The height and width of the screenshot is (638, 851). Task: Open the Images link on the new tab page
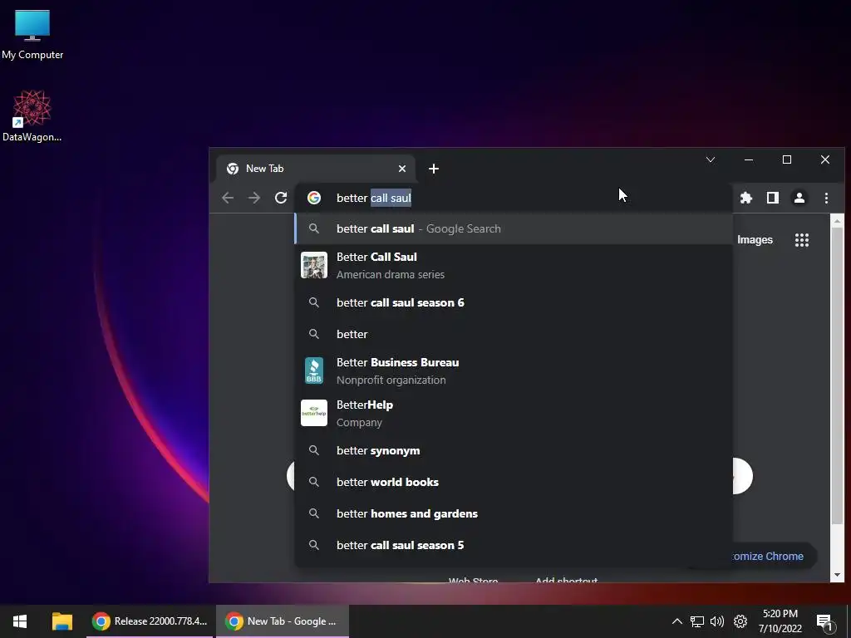[755, 240]
